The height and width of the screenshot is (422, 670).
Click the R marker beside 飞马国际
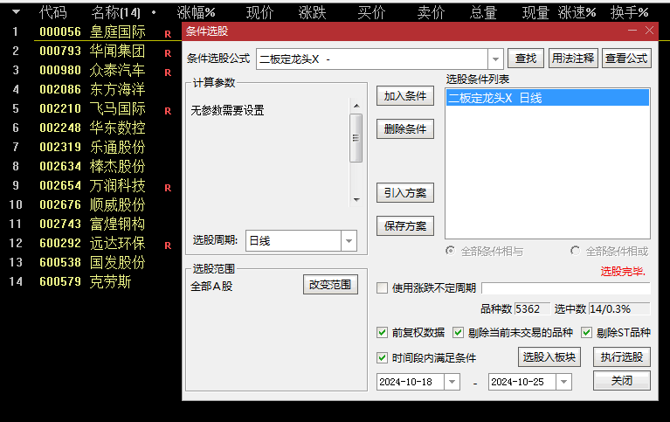168,111
